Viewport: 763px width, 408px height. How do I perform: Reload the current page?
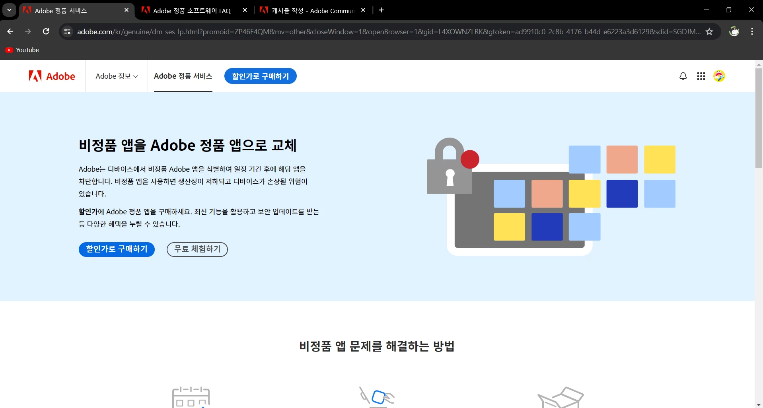click(x=46, y=31)
